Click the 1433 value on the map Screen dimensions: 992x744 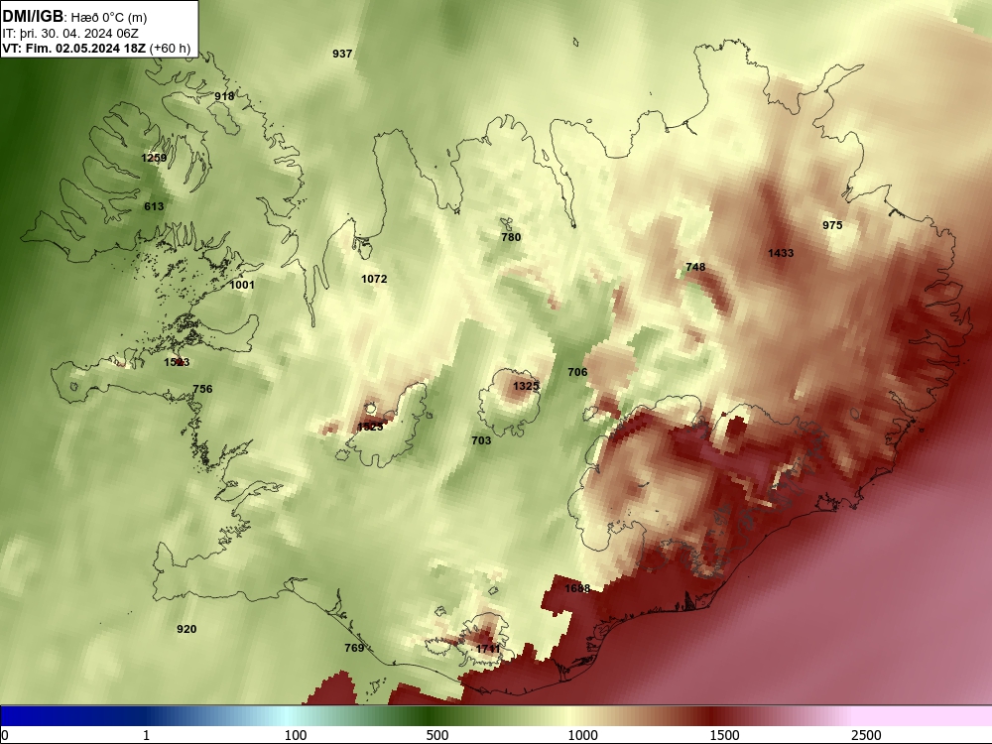(781, 253)
